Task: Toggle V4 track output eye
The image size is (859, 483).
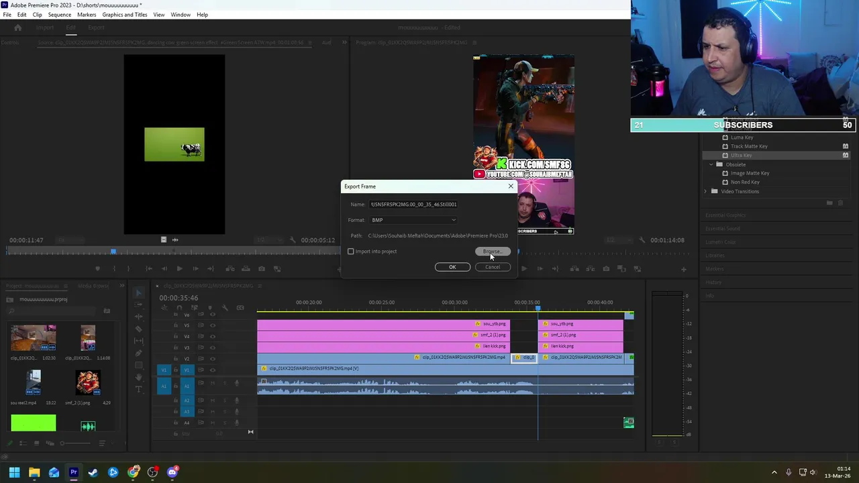Action: tap(213, 336)
